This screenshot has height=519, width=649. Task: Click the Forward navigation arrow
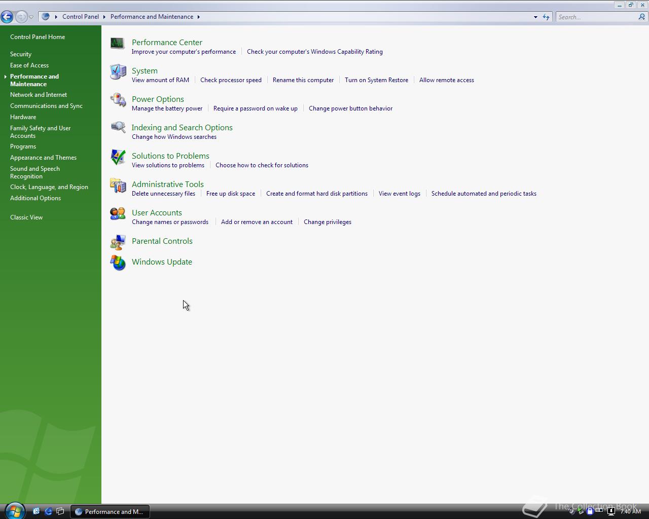pos(21,17)
